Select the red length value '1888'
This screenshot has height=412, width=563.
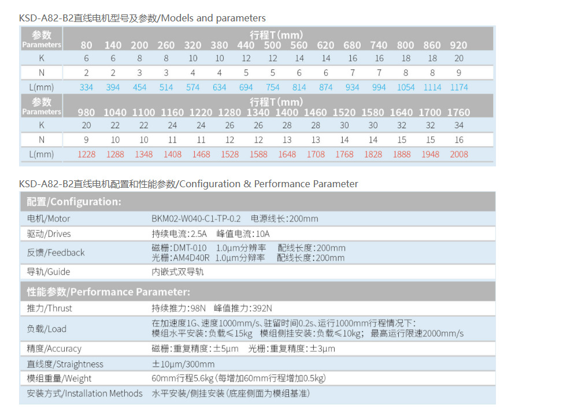click(x=401, y=154)
